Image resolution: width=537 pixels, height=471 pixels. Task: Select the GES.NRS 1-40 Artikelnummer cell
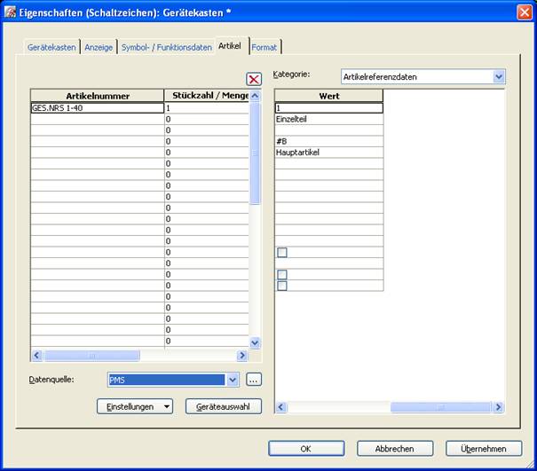97,107
